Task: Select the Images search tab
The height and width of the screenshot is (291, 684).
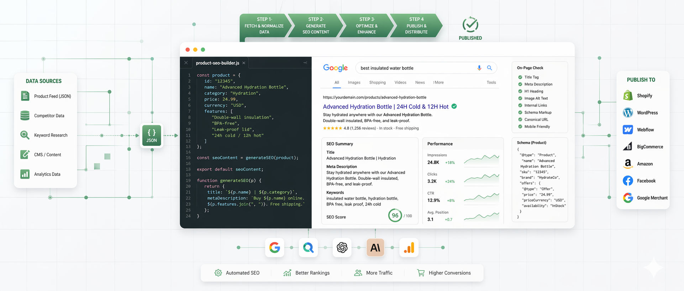Action: click(x=354, y=83)
